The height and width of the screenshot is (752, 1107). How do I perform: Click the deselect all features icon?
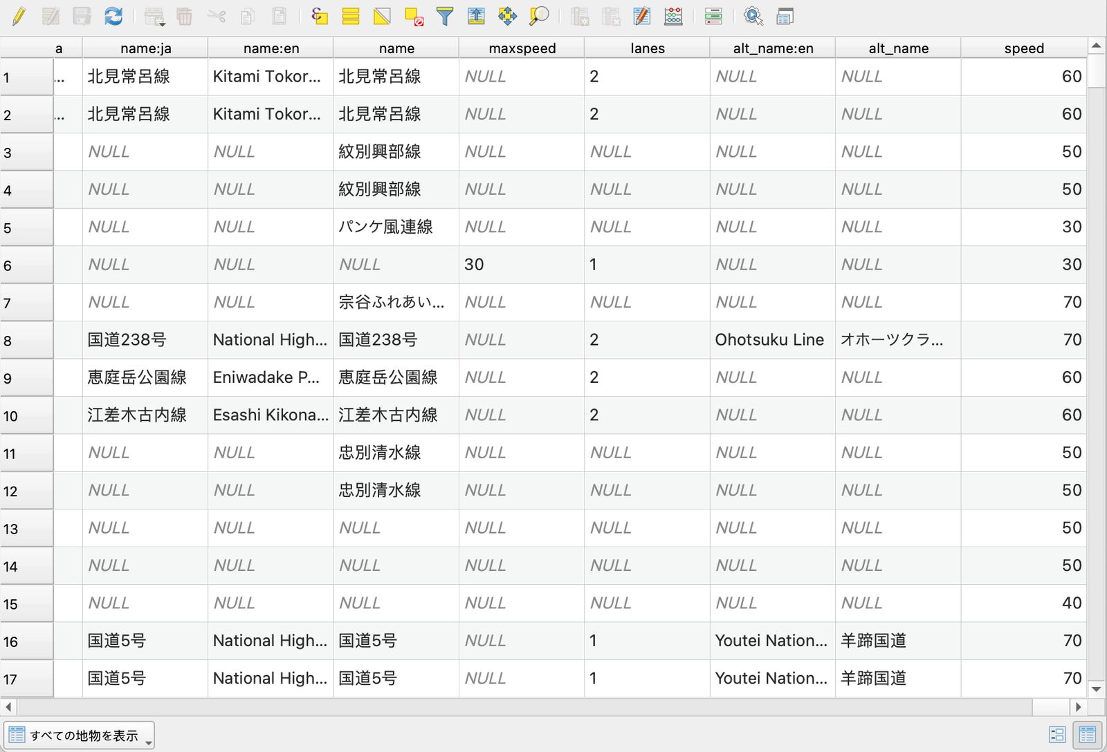[x=414, y=16]
